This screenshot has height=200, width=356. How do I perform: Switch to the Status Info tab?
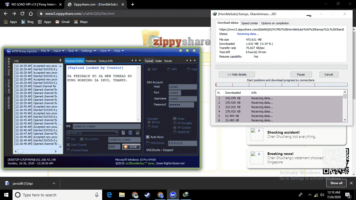point(106,61)
